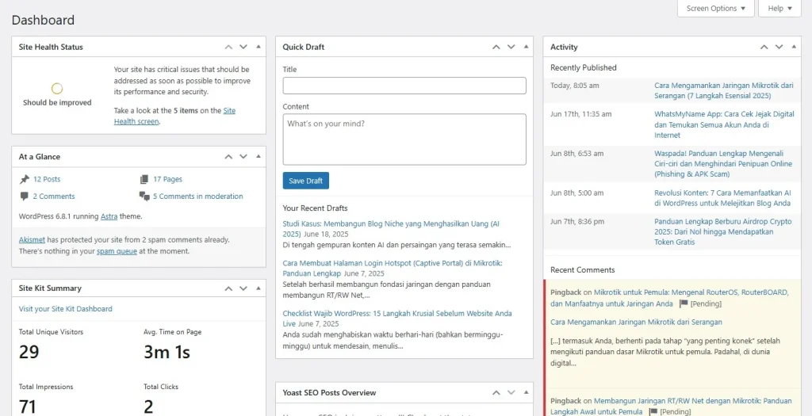Open Mikrotik untuk Pemula pingback post link
This screenshot has width=812, height=416.
pos(669,298)
